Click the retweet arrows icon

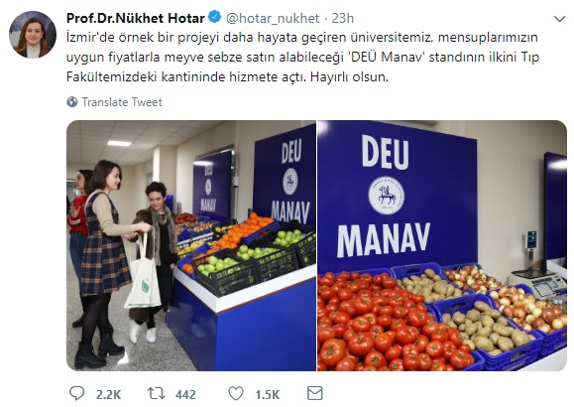pyautogui.click(x=157, y=393)
